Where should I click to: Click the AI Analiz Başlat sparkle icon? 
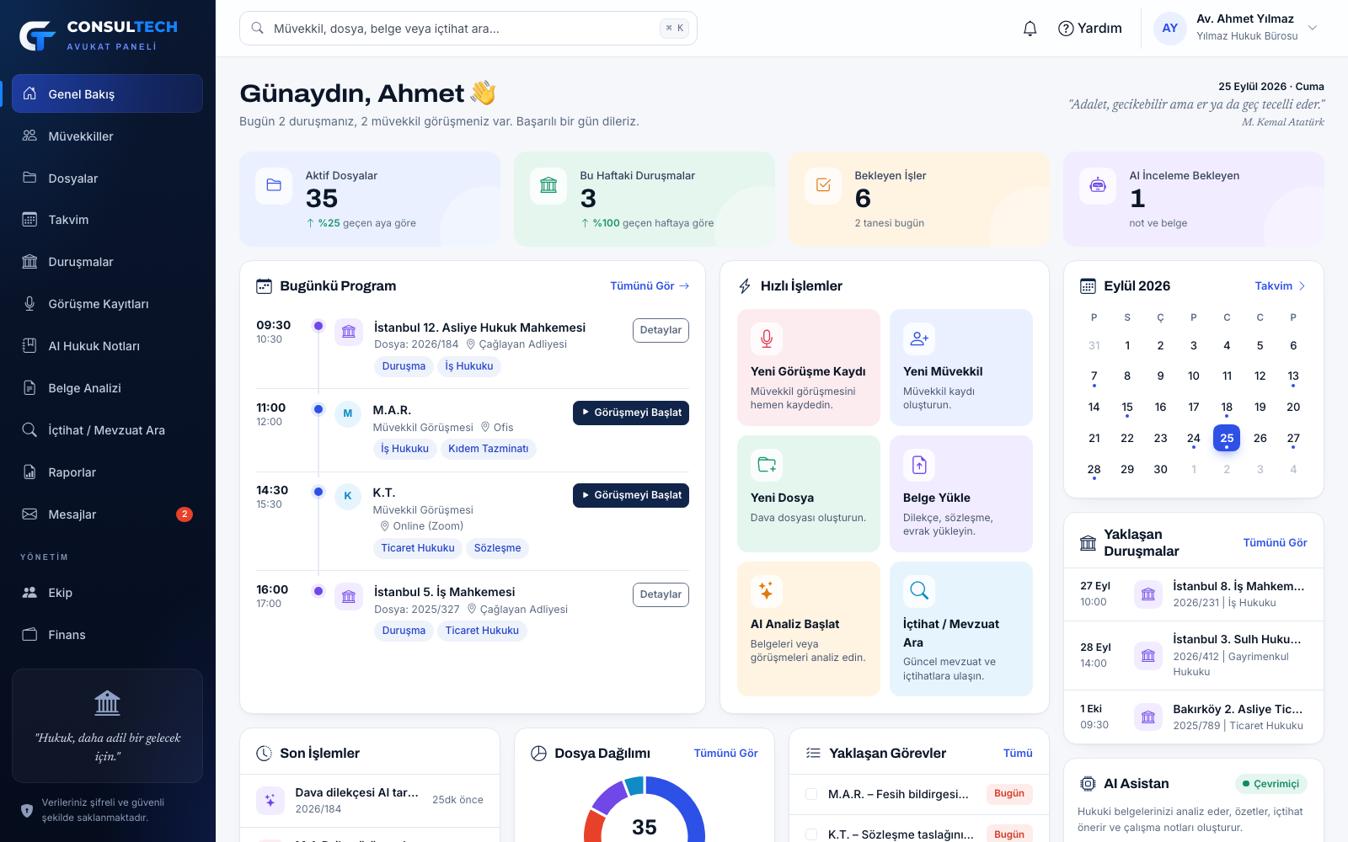pos(767,591)
